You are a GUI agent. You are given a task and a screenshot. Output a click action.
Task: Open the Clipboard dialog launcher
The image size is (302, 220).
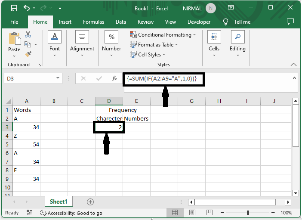[40, 65]
